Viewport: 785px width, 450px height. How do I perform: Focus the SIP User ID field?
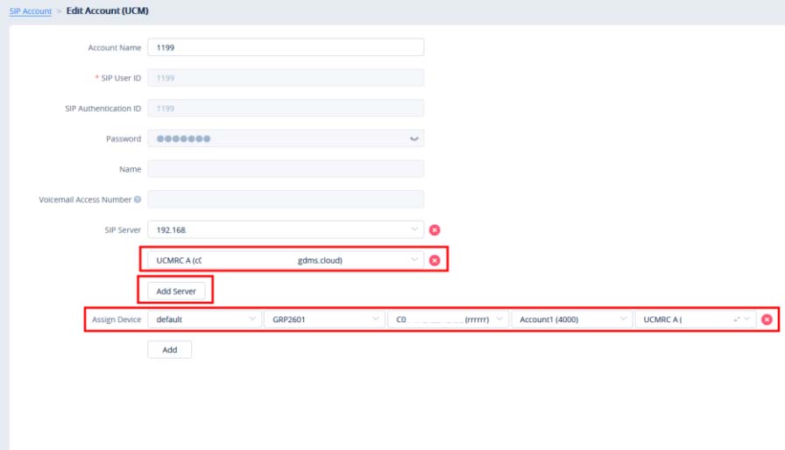pyautogui.click(x=286, y=78)
